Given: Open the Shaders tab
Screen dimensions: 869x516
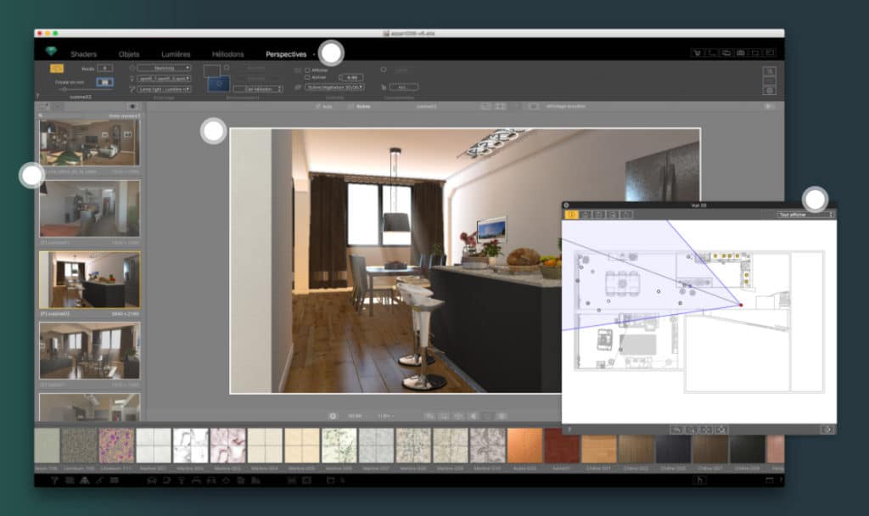Looking at the screenshot, I should [84, 54].
